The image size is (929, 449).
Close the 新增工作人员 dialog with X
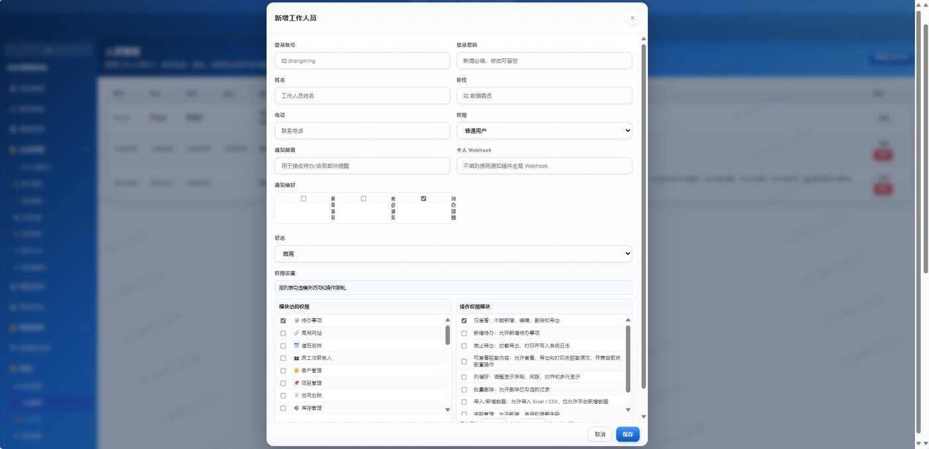(x=632, y=18)
